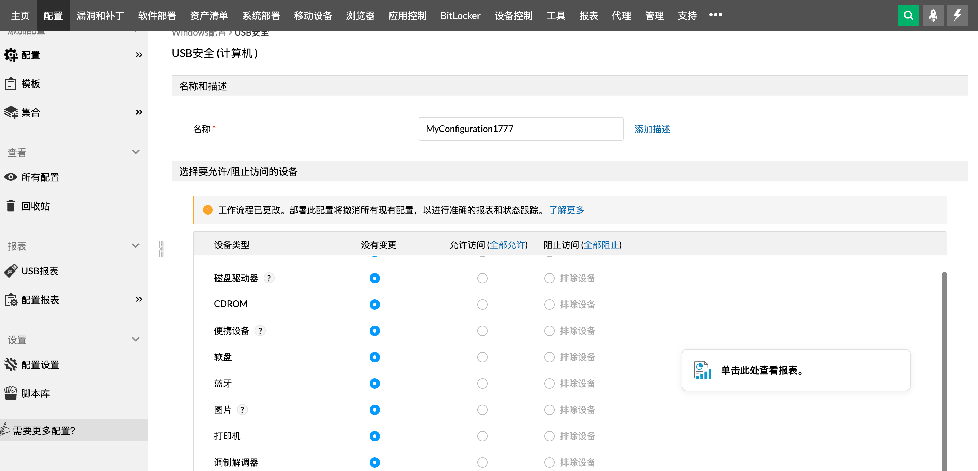Open 配置设置 via the settings icon
This screenshot has width=978, height=471.
11,364
